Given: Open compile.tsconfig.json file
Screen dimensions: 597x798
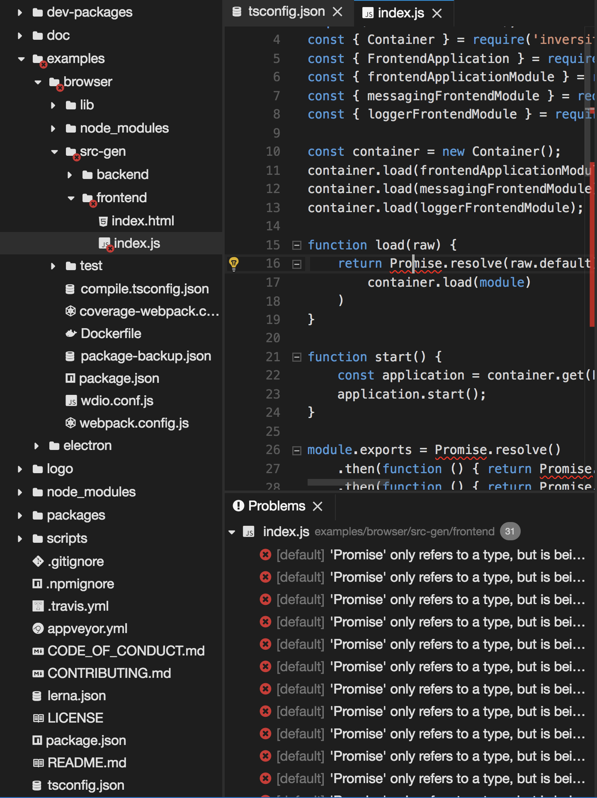Looking at the screenshot, I should tap(144, 289).
